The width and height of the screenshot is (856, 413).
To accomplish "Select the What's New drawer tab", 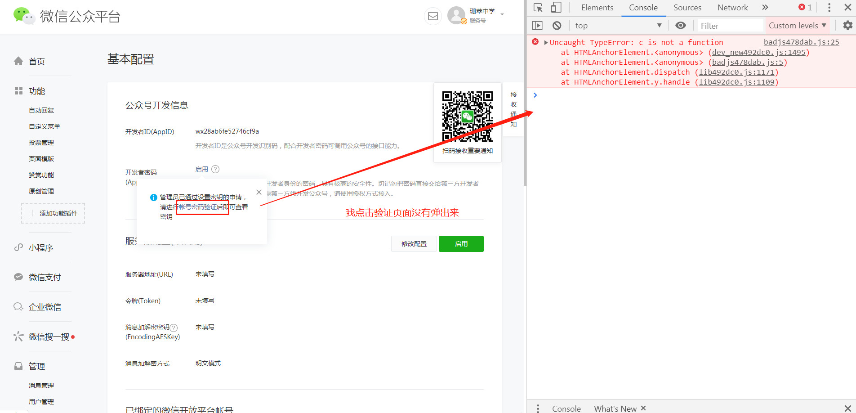I will (x=615, y=408).
